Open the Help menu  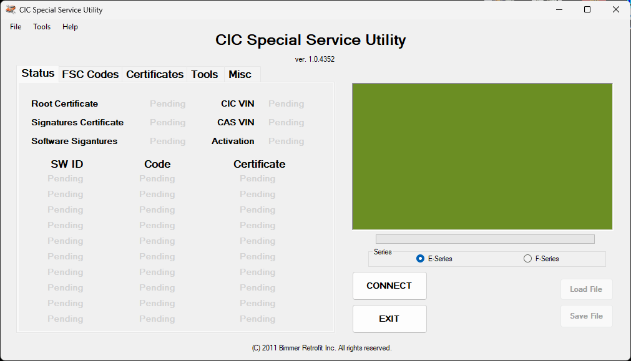(x=70, y=27)
